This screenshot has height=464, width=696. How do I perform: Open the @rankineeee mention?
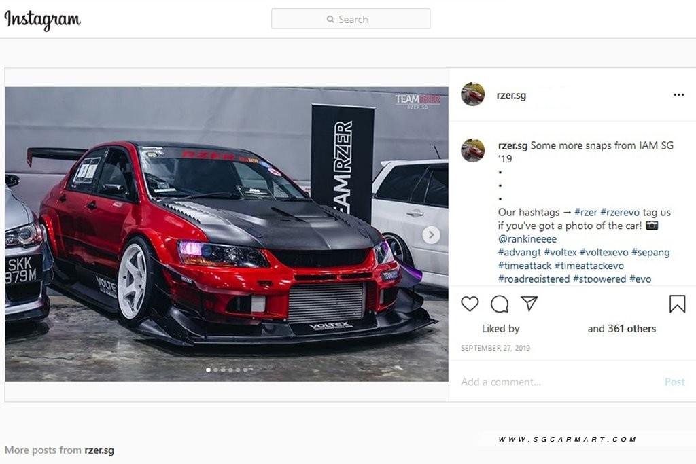[x=527, y=238]
